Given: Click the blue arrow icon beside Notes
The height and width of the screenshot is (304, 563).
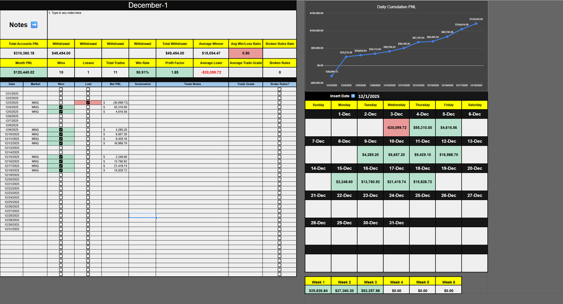Looking at the screenshot, I should [34, 25].
